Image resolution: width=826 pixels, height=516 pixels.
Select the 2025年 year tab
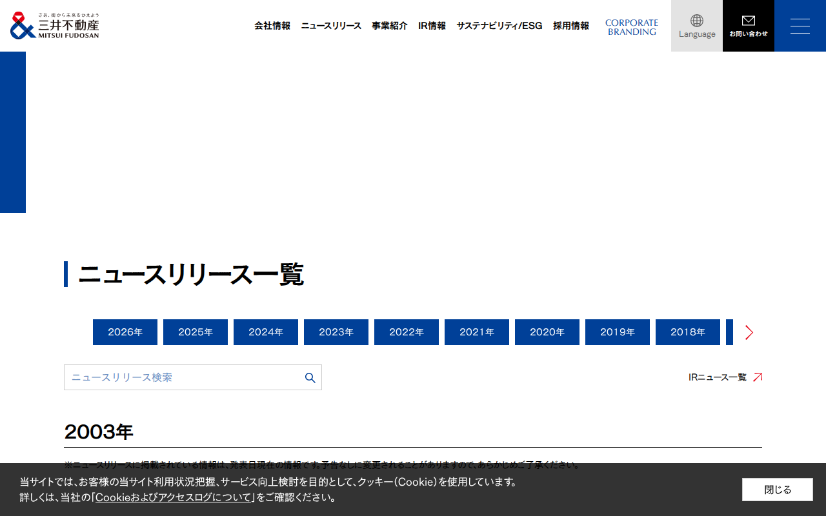(x=196, y=332)
